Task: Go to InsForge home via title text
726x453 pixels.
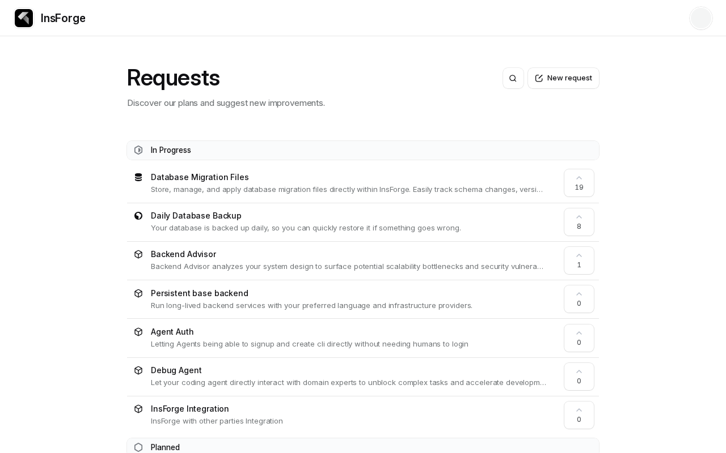Action: [63, 18]
